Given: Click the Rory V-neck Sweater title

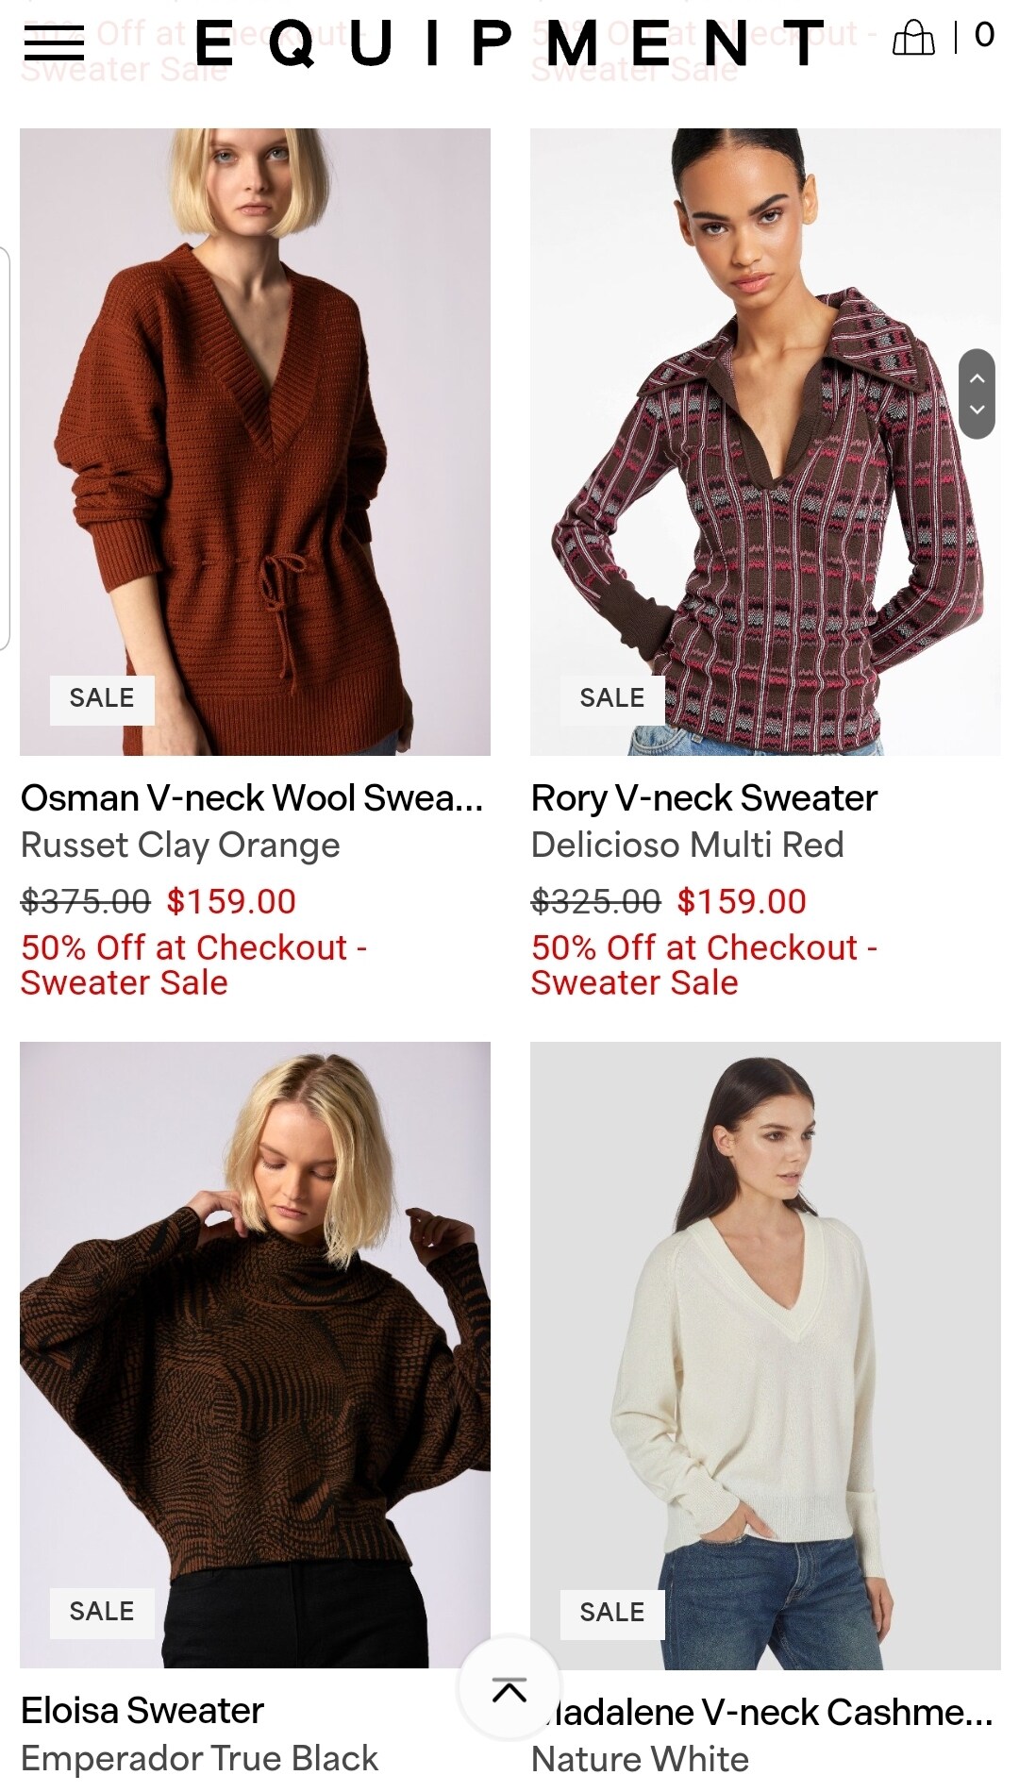Looking at the screenshot, I should coord(704,798).
